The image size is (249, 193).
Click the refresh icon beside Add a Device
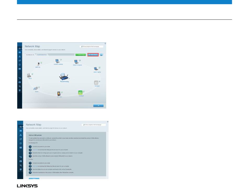point(101,55)
